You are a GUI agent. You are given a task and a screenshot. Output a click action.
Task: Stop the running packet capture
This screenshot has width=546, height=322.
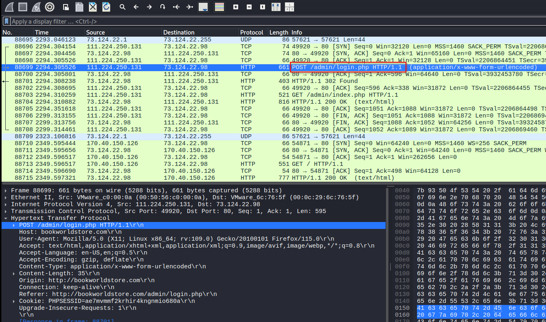click(x=22, y=7)
